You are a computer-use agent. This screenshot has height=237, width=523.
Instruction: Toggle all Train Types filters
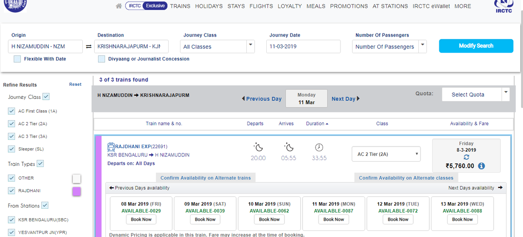41,164
